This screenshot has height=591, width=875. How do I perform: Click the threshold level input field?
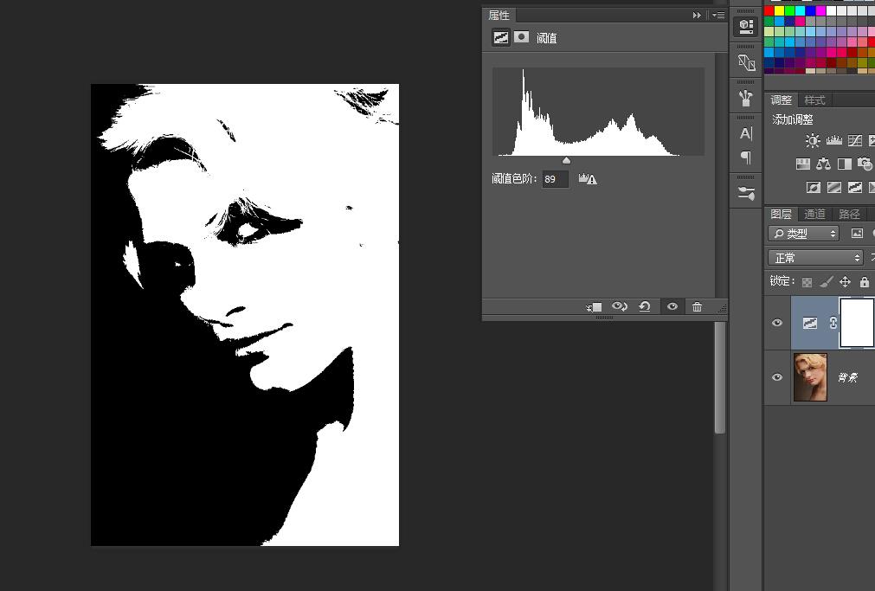(x=556, y=179)
